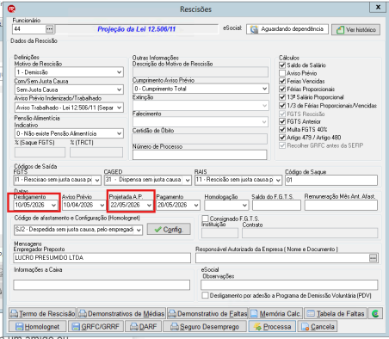
Task: Toggle 13º Salário Proporcional checkbox
Action: coord(282,97)
